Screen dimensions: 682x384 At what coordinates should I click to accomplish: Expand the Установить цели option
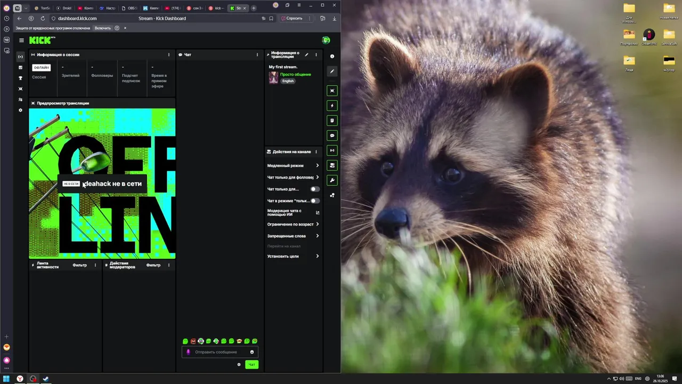(x=293, y=256)
